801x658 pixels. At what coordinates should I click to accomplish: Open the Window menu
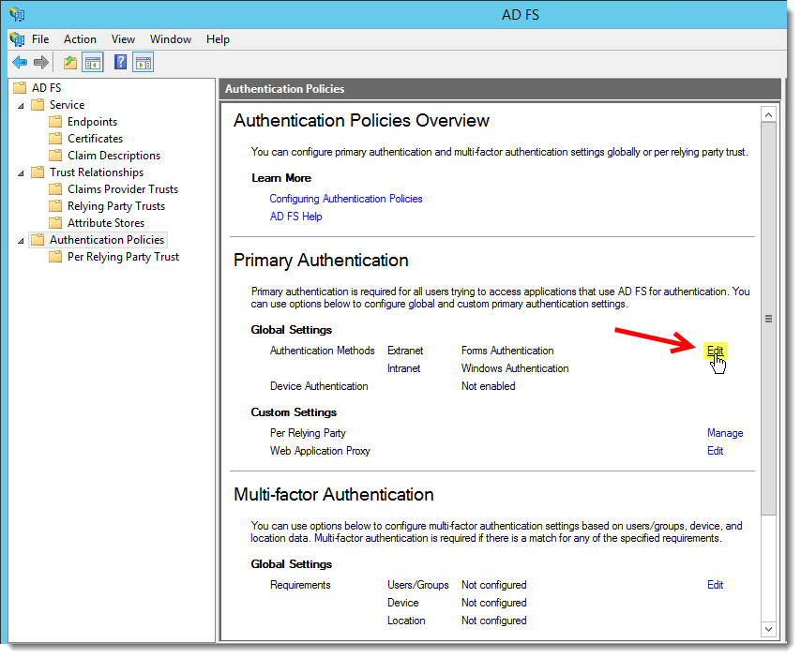point(171,39)
